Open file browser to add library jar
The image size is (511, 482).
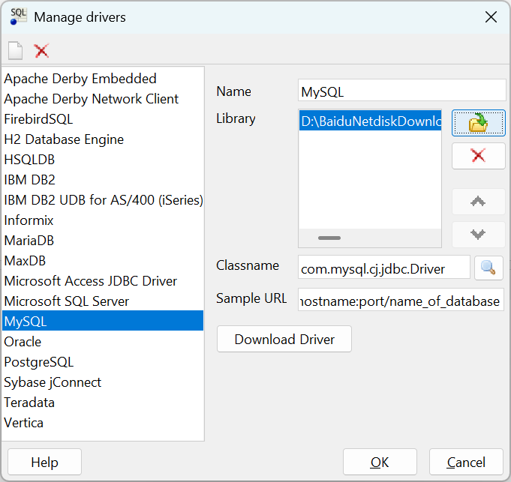tap(479, 123)
